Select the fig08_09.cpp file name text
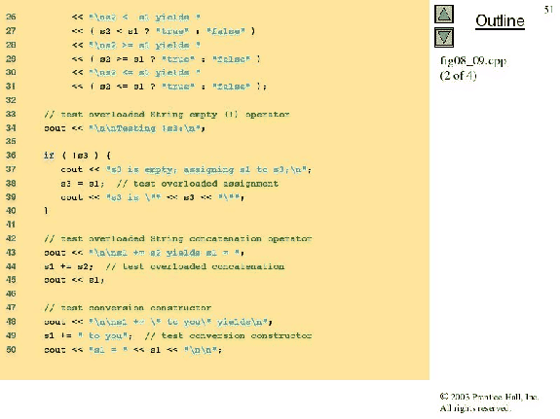 point(473,61)
